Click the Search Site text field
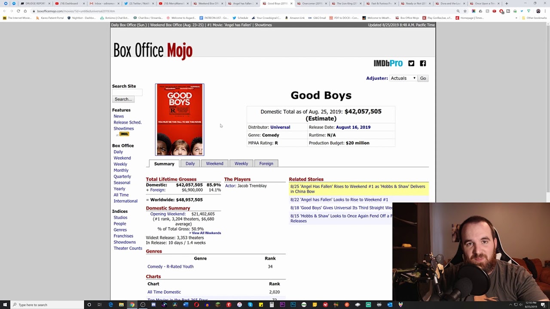 [x=127, y=92]
